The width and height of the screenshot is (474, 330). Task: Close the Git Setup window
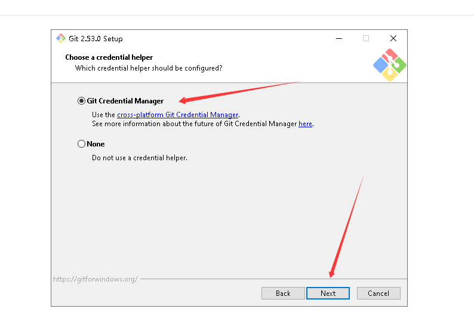[393, 38]
